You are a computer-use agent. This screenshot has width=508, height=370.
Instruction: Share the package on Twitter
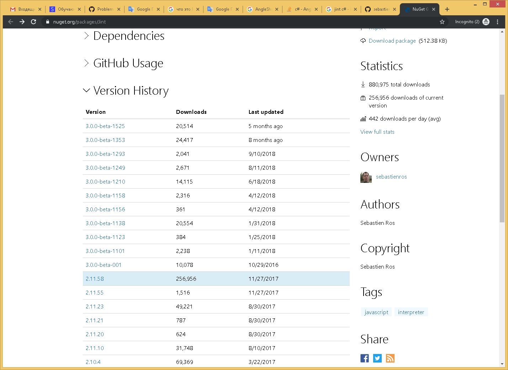pos(377,358)
